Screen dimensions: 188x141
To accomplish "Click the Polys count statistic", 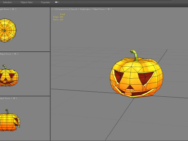I will point(58,17).
